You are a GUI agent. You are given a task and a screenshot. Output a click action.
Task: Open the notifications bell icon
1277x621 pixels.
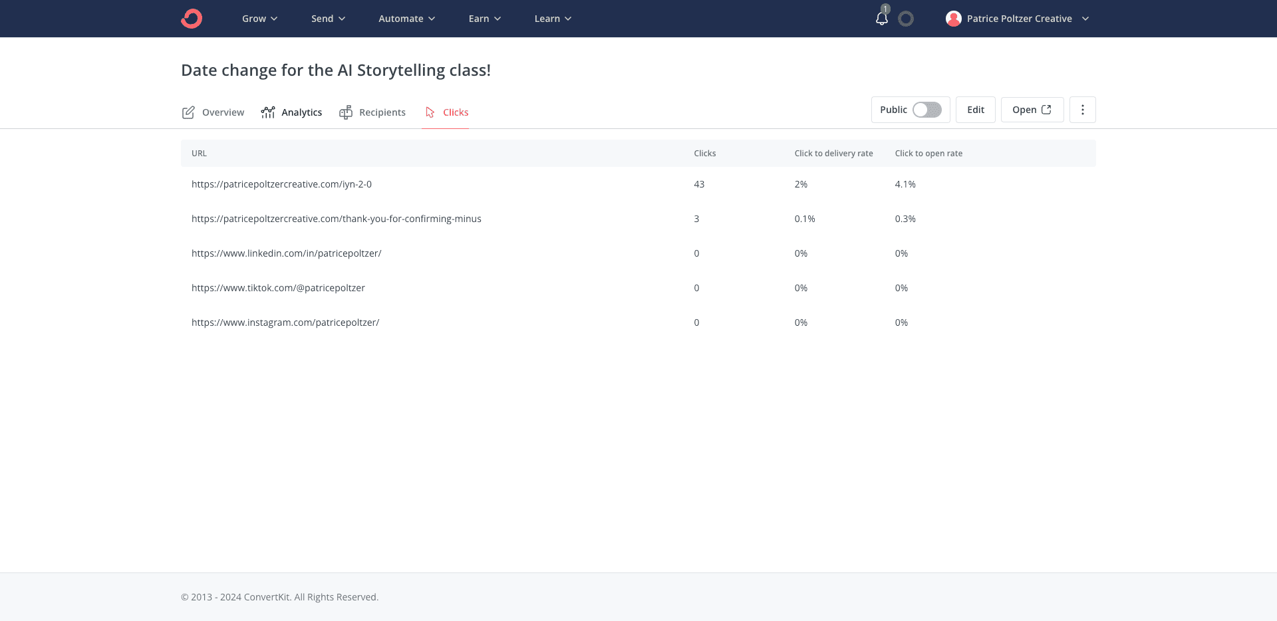882,19
